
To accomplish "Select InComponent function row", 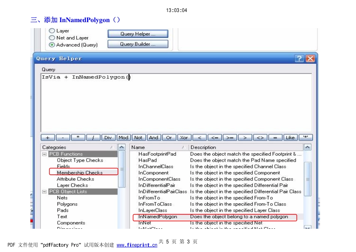I will 217,173.
